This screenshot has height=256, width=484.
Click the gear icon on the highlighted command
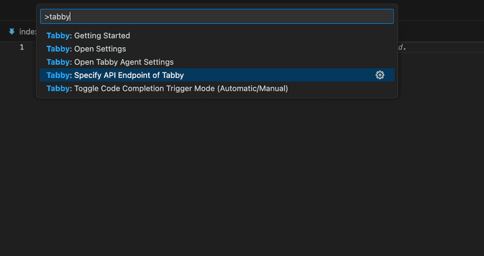coord(380,75)
